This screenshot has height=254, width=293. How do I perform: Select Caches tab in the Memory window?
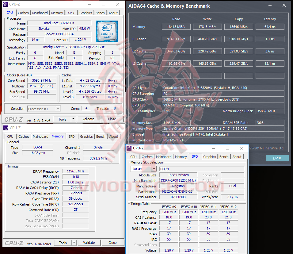point(24,137)
